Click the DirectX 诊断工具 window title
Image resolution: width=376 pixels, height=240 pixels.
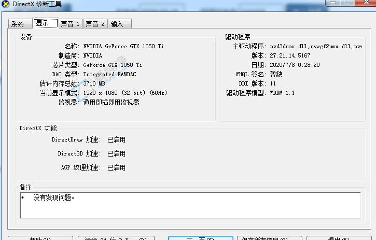[x=37, y=4]
